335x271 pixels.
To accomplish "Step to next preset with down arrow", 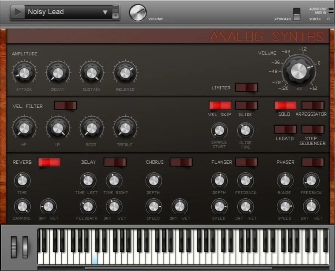I will pos(115,15).
